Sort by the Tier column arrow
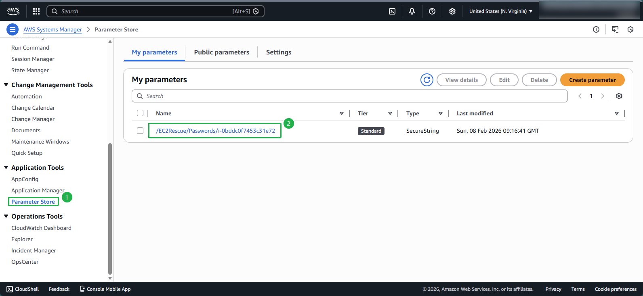643x296 pixels. [390, 113]
